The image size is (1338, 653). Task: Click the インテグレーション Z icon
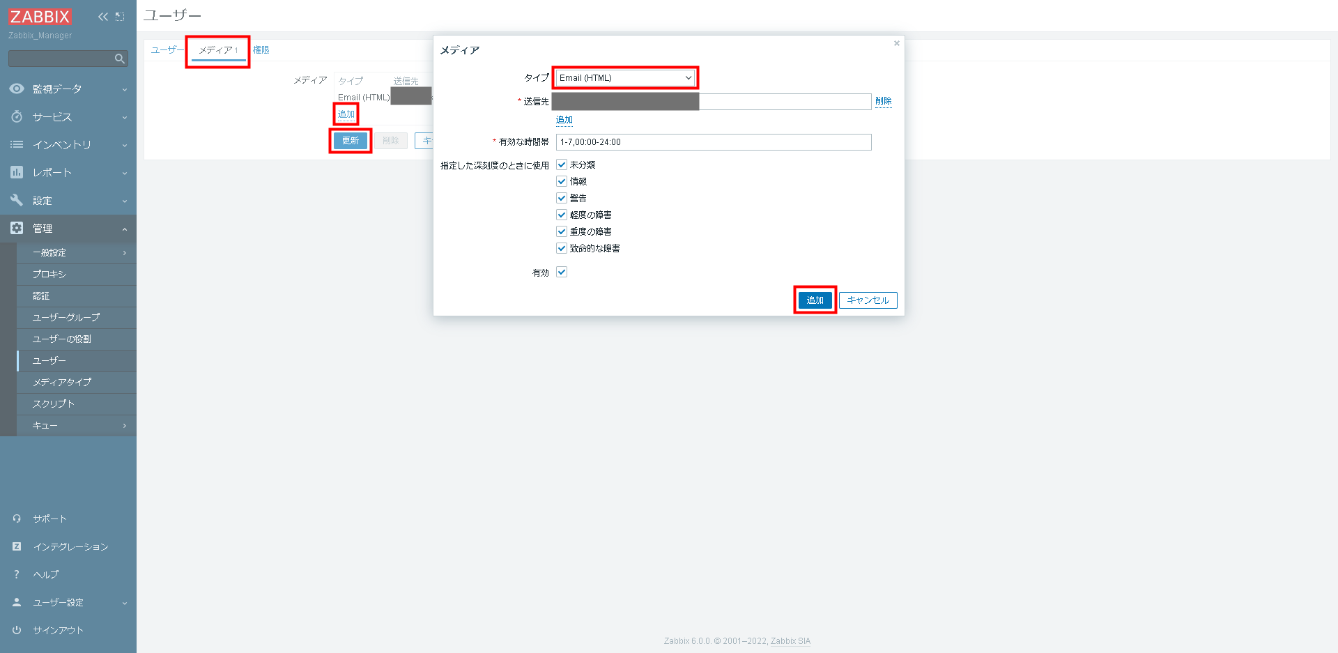(x=17, y=546)
